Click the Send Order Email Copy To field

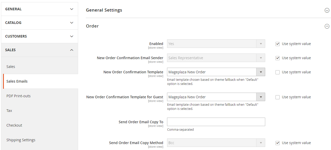[x=216, y=122]
